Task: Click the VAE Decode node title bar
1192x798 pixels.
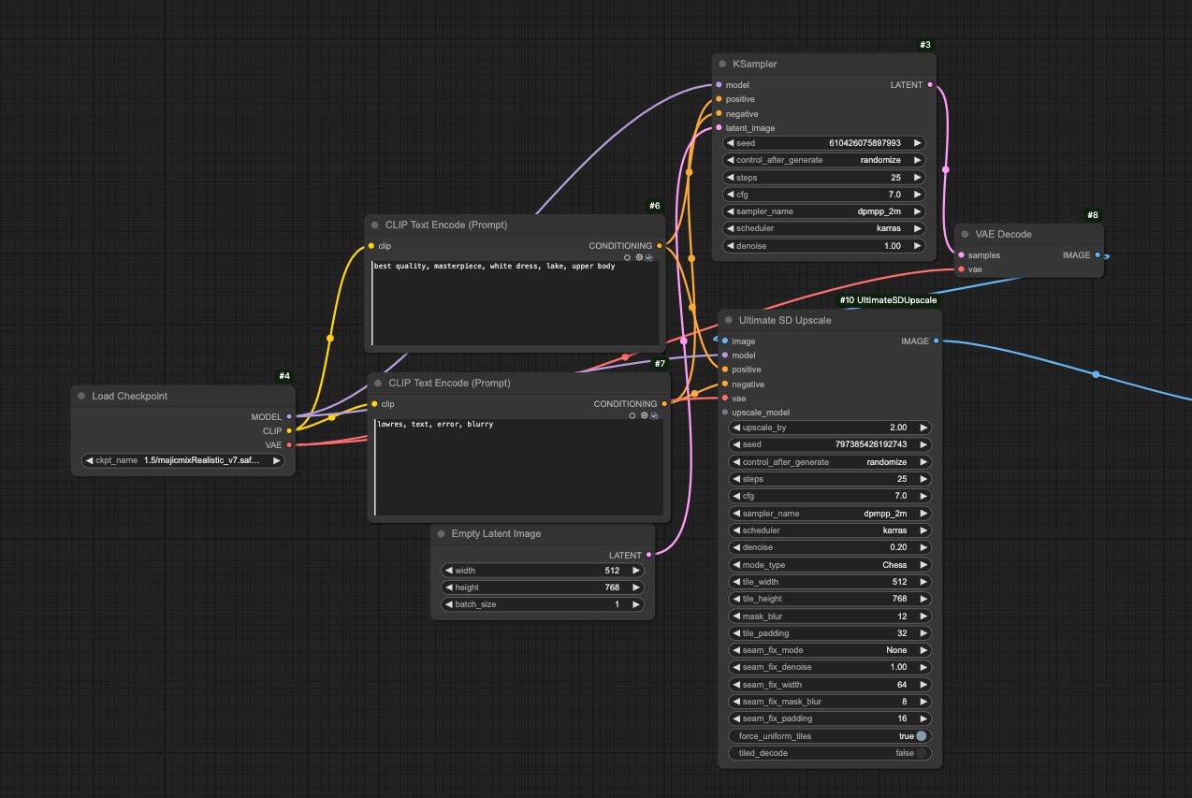Action: tap(1003, 235)
